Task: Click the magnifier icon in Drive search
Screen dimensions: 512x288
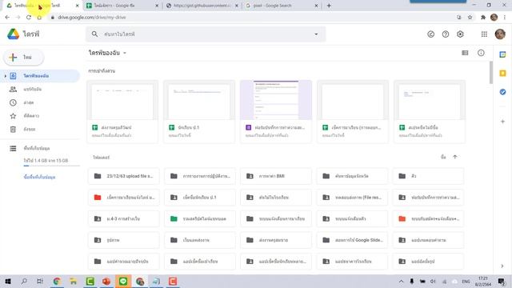Action: click(x=94, y=34)
